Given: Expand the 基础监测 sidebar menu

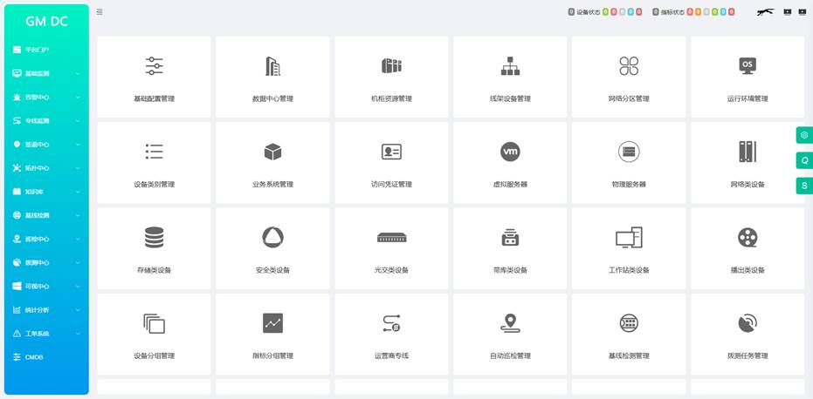Looking at the screenshot, I should [46, 73].
